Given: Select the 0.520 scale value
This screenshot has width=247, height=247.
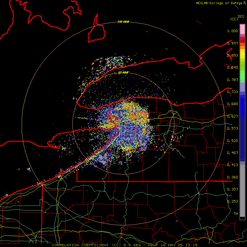Looking at the screenshot, I should (x=232, y=141).
